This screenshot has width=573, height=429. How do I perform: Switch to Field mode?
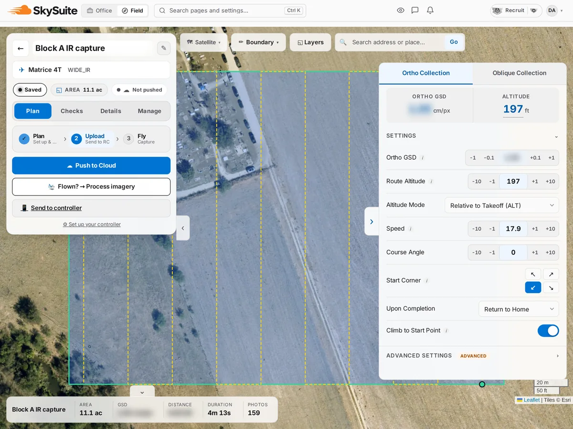132,10
